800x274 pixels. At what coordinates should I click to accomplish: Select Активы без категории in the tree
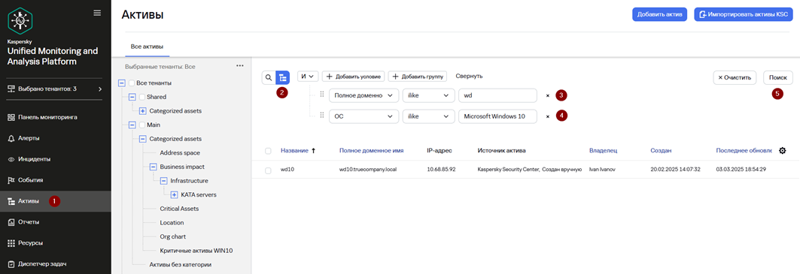(x=180, y=265)
